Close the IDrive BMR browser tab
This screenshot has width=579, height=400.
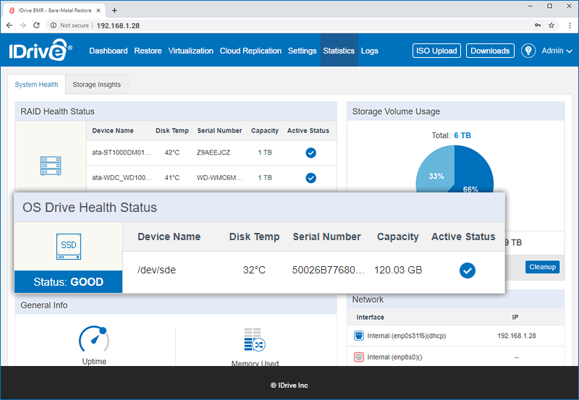coord(98,10)
